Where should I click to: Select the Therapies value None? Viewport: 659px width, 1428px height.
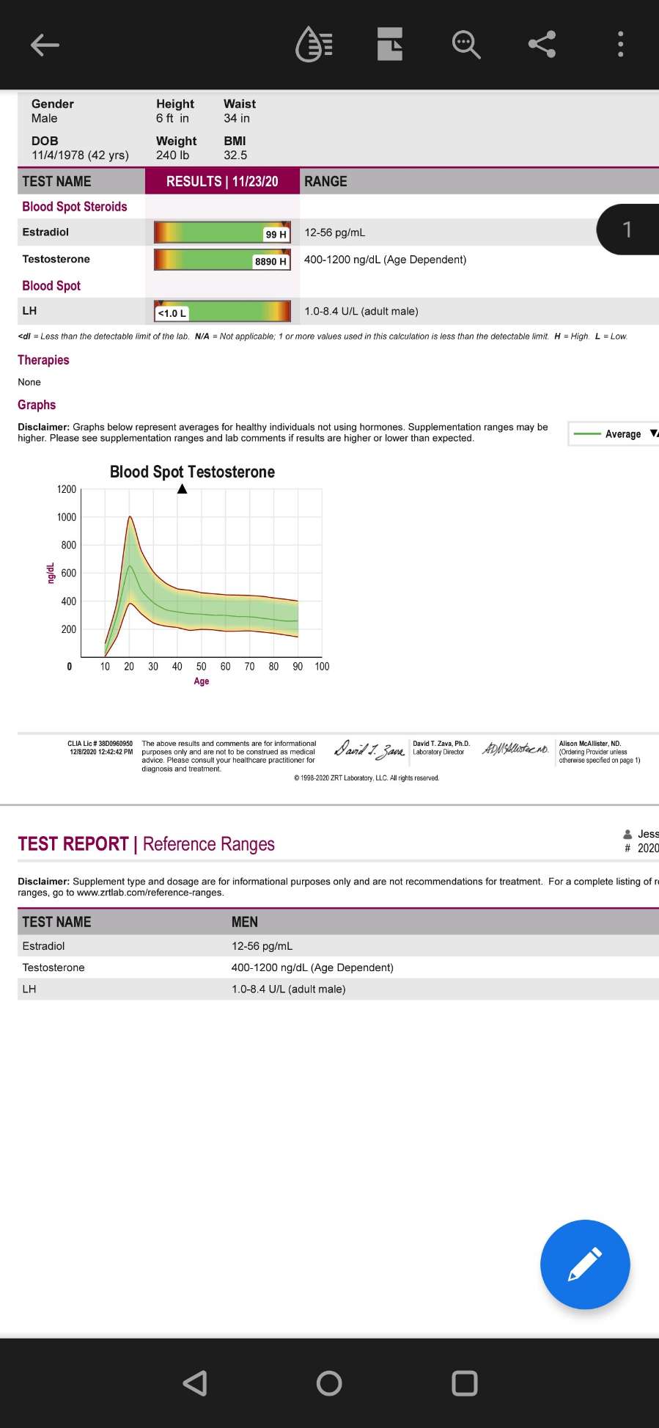point(29,382)
